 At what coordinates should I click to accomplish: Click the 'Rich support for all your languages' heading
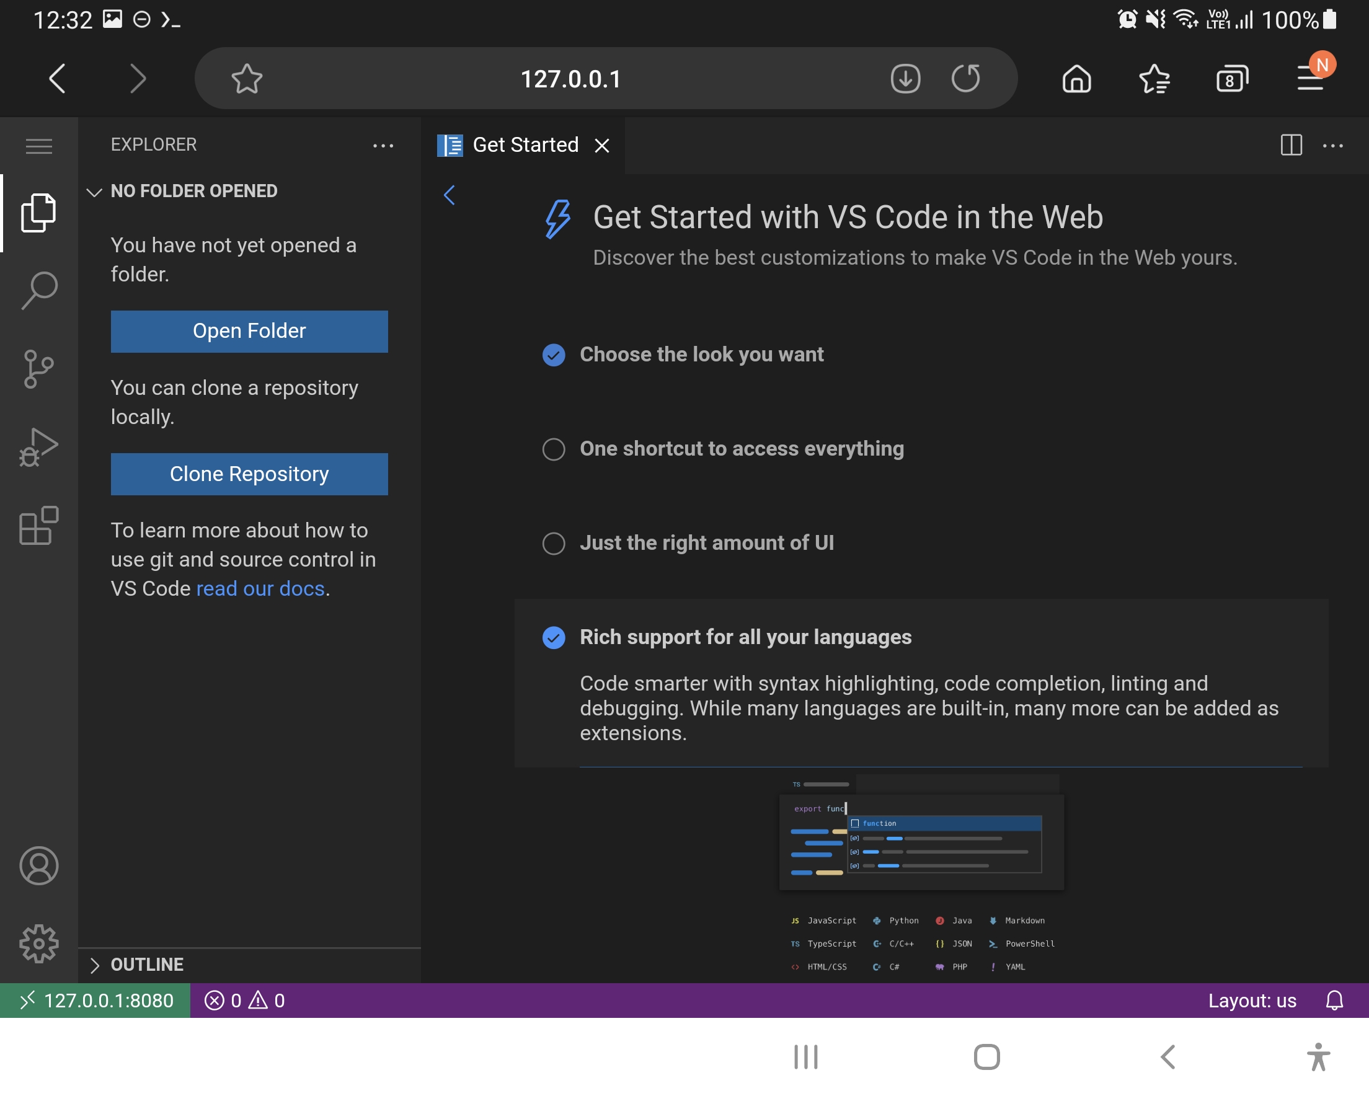click(745, 637)
